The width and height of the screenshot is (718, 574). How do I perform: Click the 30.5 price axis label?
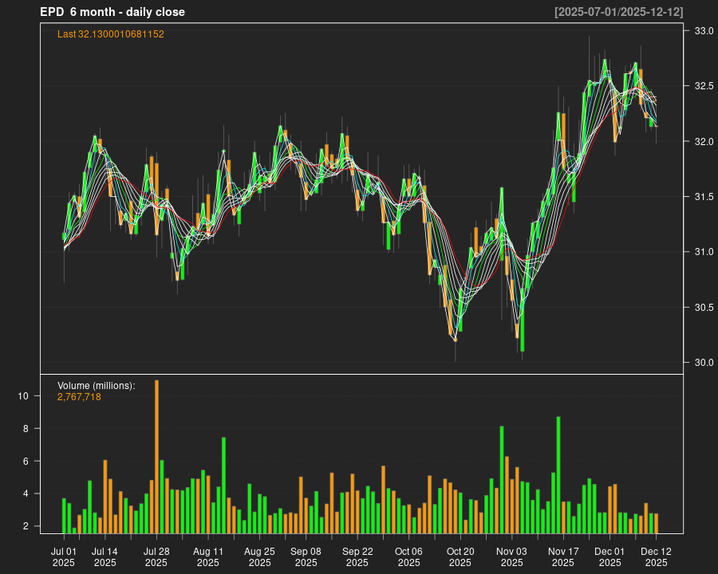coord(704,308)
